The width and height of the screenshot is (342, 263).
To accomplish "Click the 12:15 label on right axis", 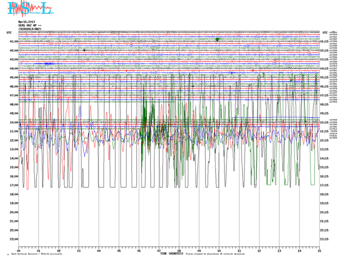I will 324,140.
